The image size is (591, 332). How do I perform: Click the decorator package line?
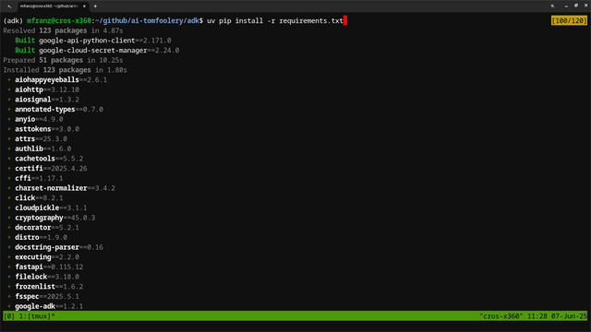click(x=43, y=228)
